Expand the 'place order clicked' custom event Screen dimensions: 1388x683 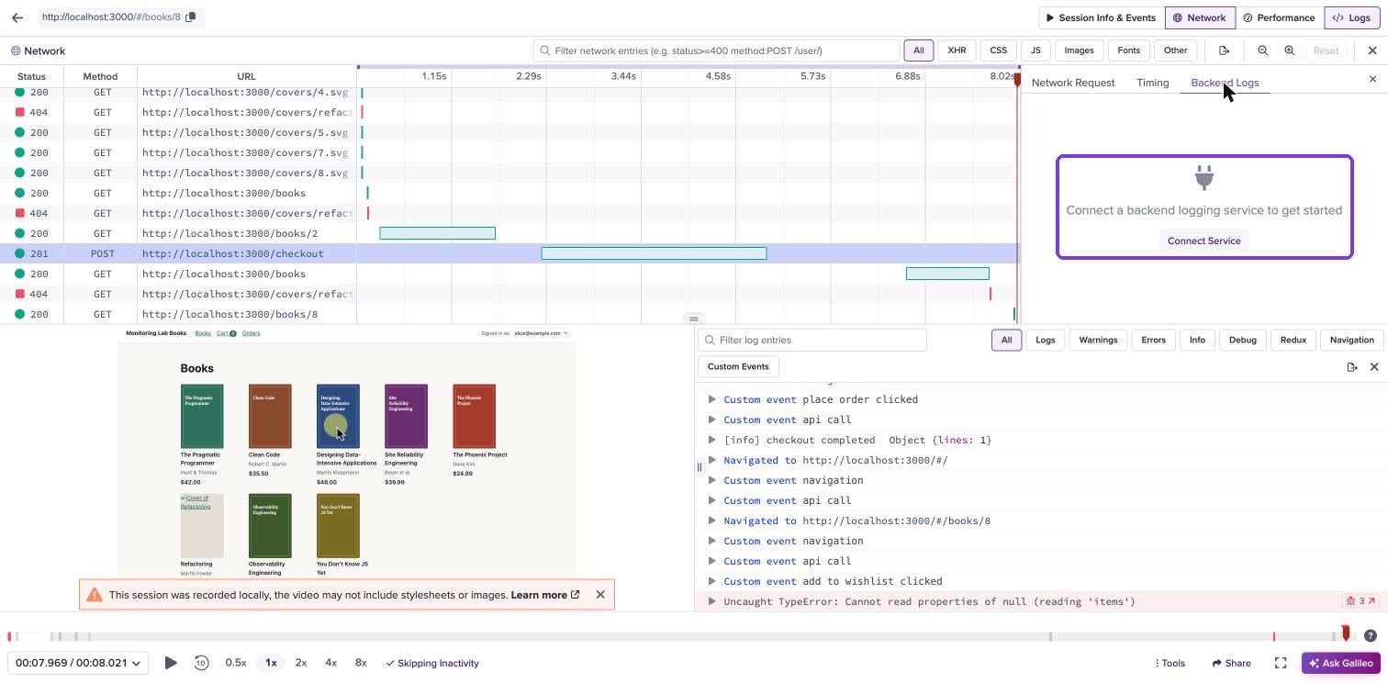click(711, 399)
